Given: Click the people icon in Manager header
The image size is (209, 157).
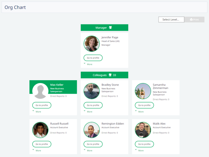Looking at the screenshot, I should point(110,28).
